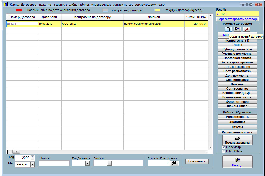Open the Согласование button
This screenshot has width=265, height=176.
click(x=237, y=89)
